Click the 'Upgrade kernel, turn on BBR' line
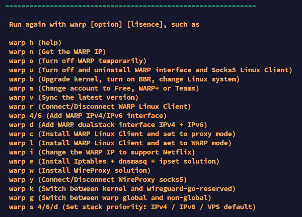The image size is (302, 217). coord(124,79)
